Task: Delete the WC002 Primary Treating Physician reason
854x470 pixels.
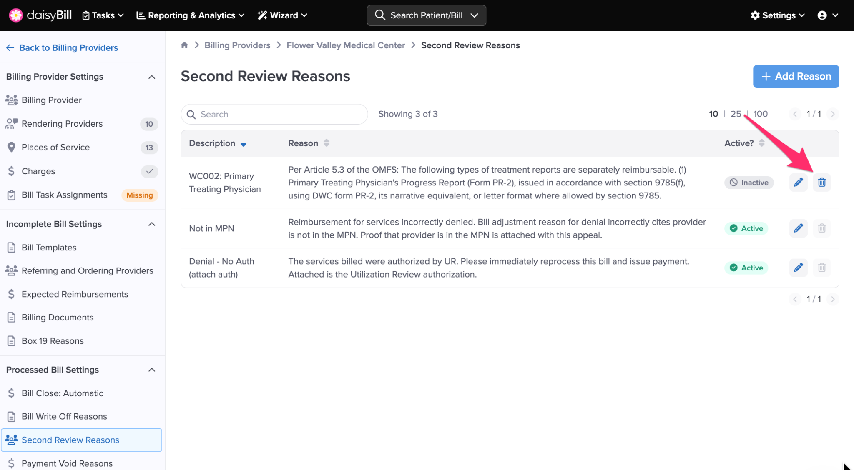Action: [821, 182]
